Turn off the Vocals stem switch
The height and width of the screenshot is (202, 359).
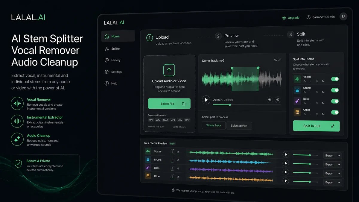point(335,79)
